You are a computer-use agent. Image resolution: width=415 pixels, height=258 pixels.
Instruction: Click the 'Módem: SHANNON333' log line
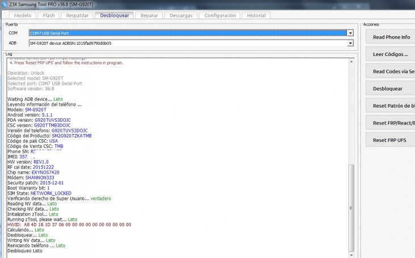coord(31,178)
